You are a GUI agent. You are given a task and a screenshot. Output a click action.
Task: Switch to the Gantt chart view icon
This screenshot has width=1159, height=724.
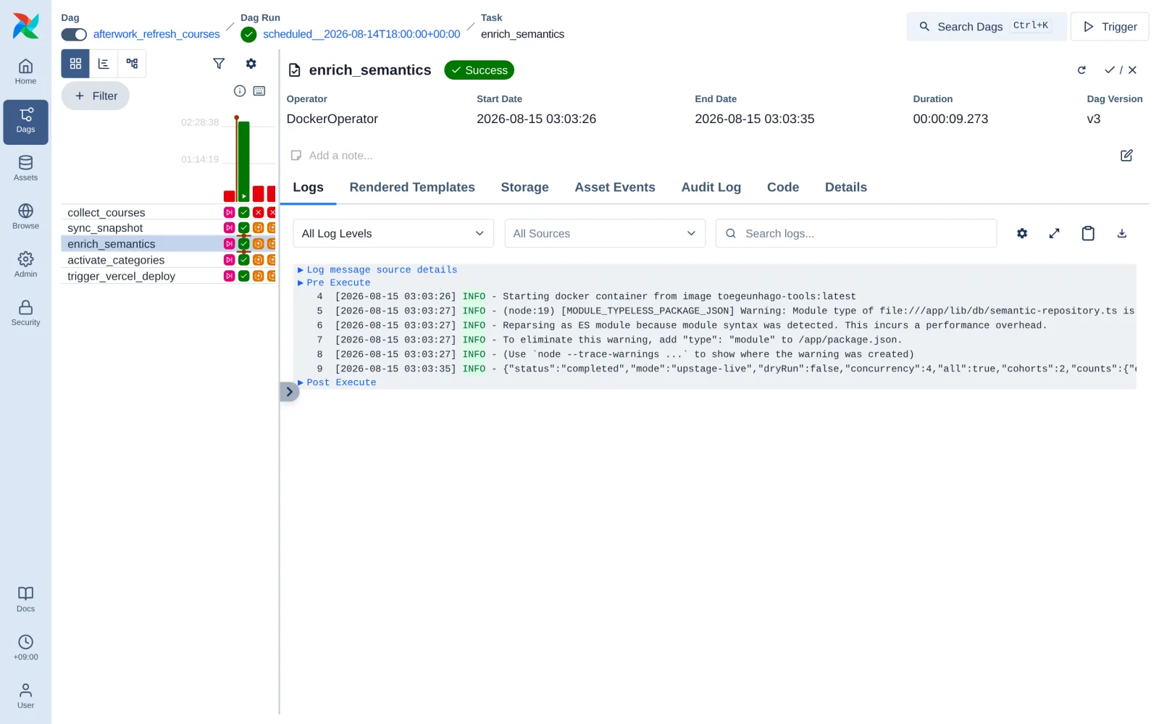(104, 64)
